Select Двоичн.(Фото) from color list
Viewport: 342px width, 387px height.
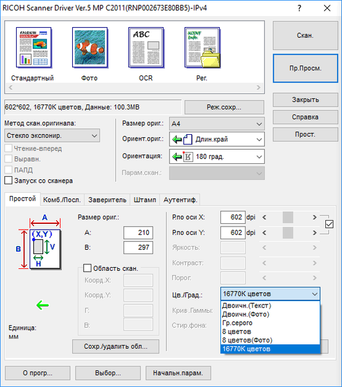click(x=271, y=314)
